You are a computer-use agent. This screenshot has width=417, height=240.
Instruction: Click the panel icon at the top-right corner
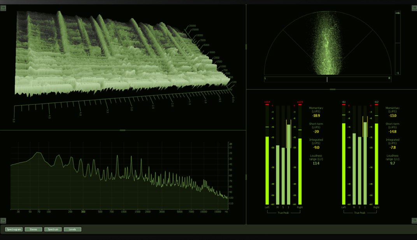(x=414, y=8)
